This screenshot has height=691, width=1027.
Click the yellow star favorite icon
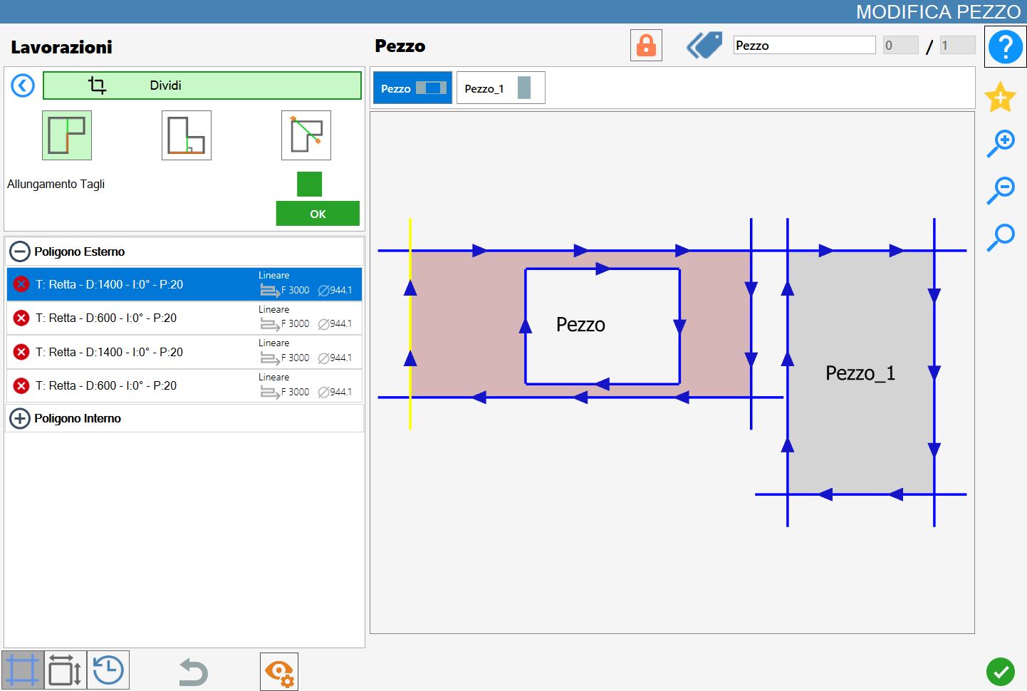[x=1000, y=97]
